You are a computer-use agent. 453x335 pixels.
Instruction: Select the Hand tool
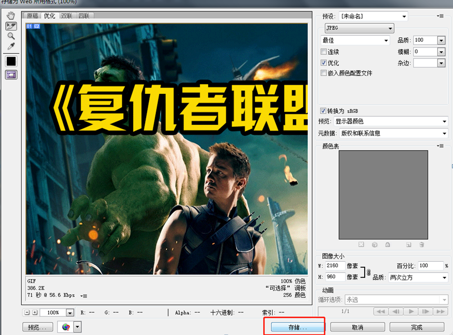[10, 15]
